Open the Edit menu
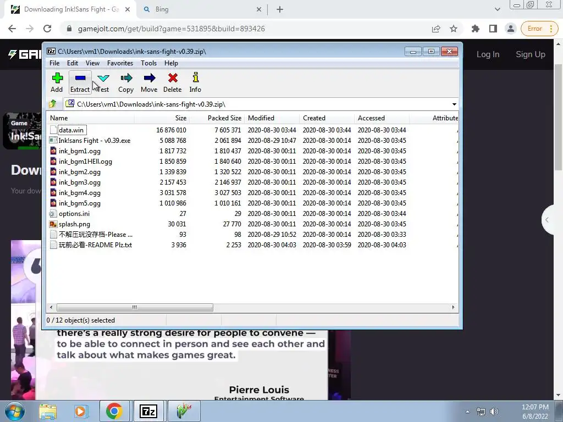This screenshot has width=563, height=422. [x=73, y=63]
